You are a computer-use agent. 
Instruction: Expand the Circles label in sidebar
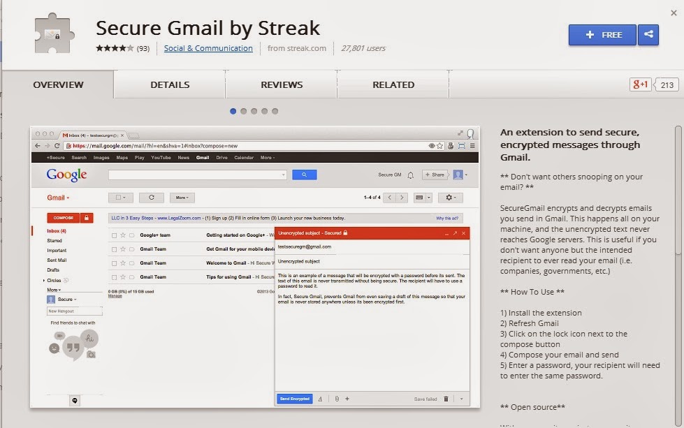click(x=44, y=280)
